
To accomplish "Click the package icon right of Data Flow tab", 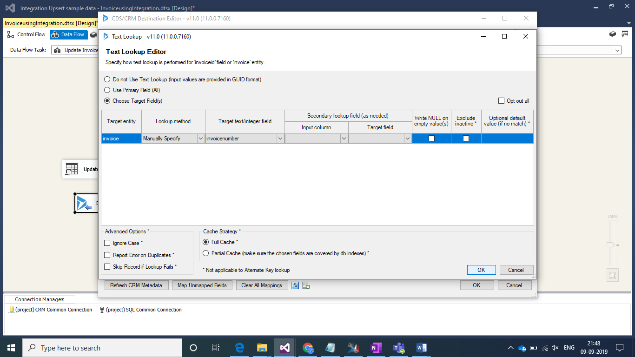I will tap(93, 34).
